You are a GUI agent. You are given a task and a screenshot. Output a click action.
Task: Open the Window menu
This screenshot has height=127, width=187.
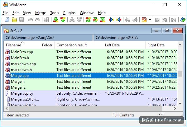click(x=87, y=13)
